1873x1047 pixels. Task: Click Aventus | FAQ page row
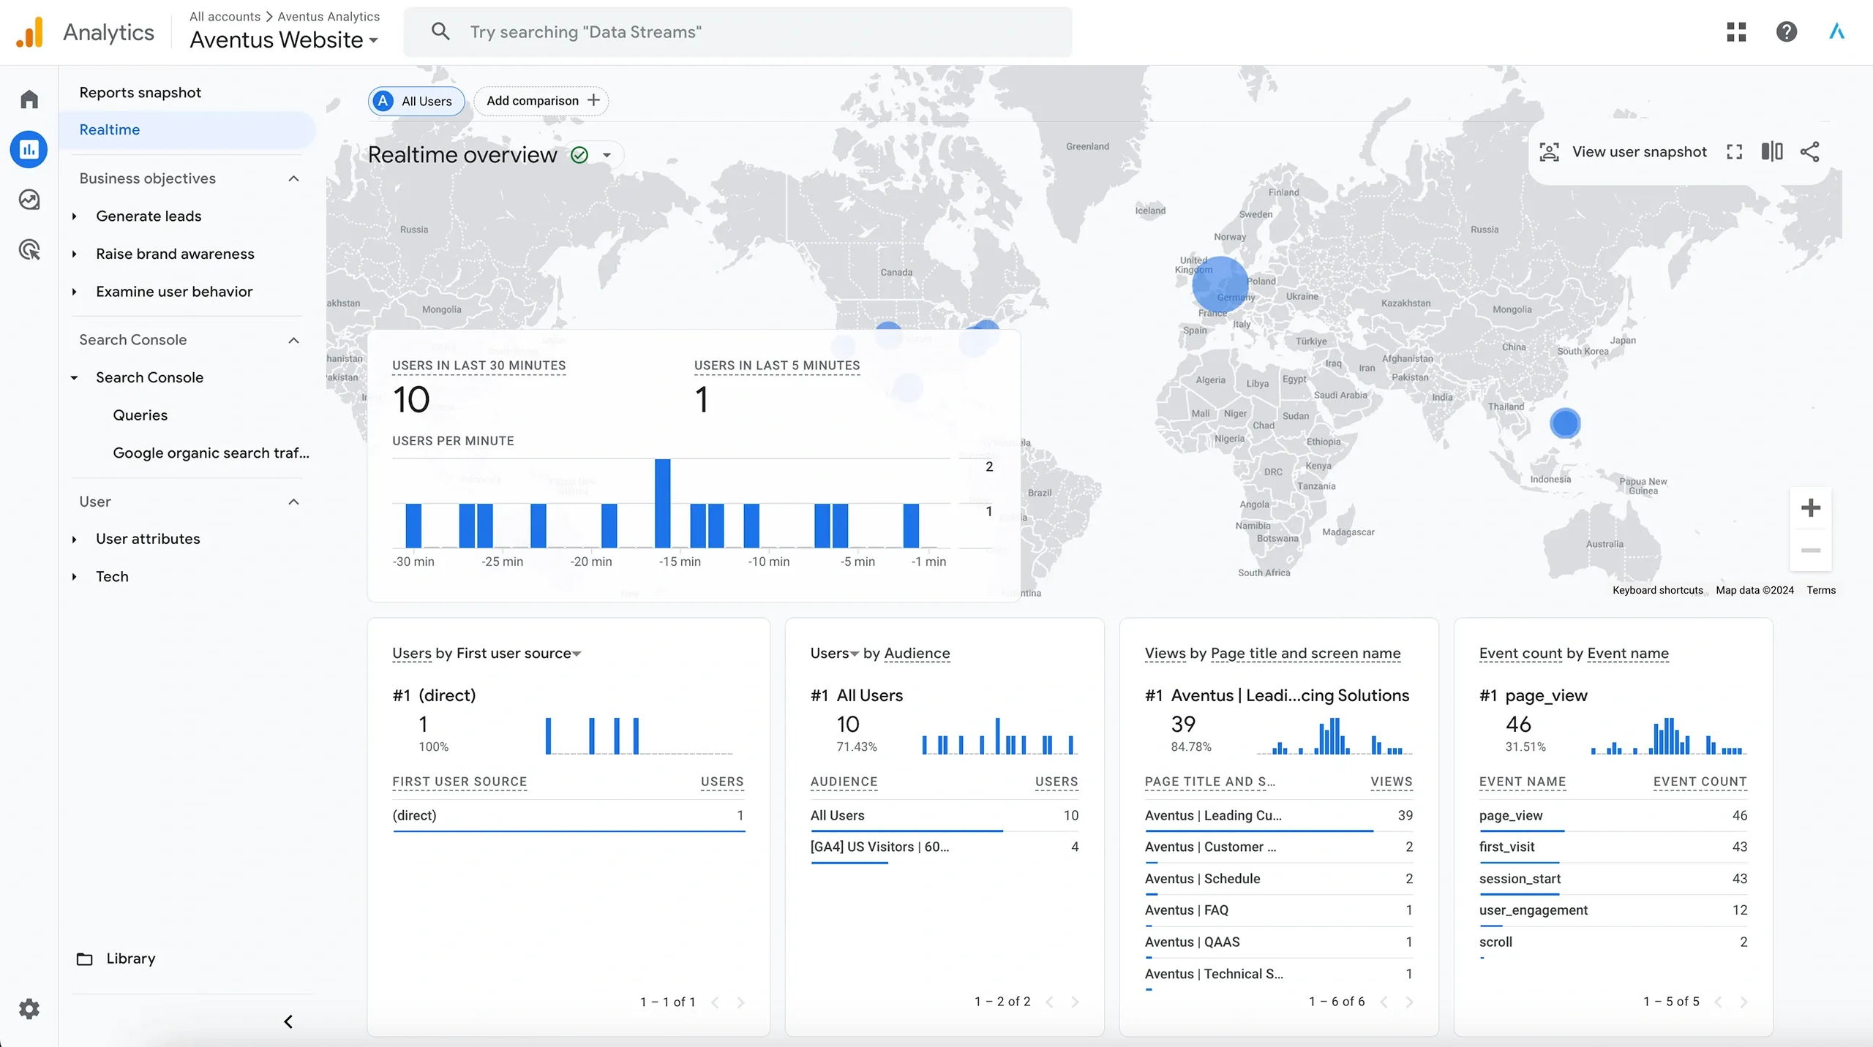point(1278,910)
